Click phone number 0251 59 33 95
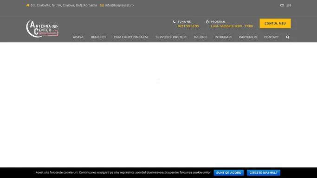Image resolution: width=317 pixels, height=178 pixels. tap(188, 26)
